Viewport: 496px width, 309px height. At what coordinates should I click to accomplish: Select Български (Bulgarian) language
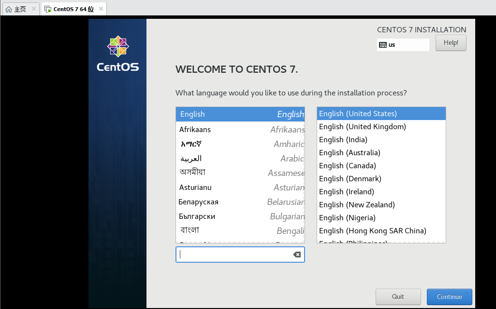(240, 216)
